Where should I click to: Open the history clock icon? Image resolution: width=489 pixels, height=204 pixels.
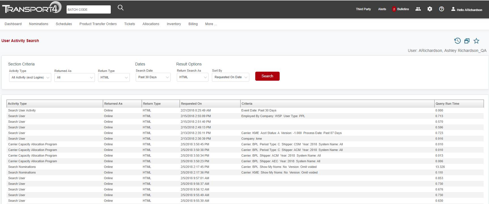point(457,41)
